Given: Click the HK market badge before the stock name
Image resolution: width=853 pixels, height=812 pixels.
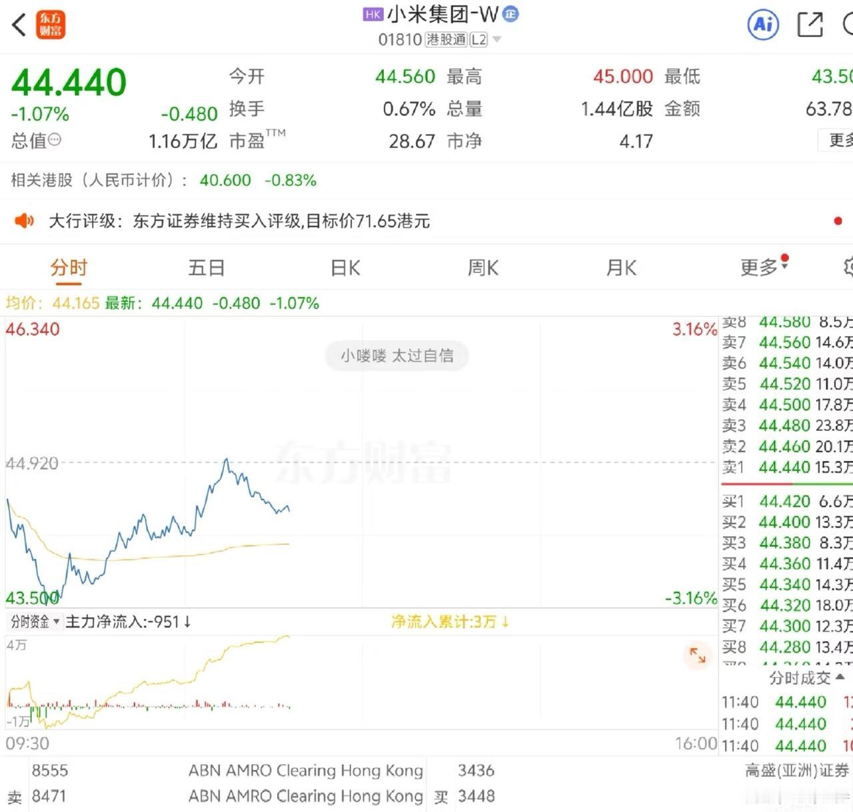Looking at the screenshot, I should (x=373, y=14).
